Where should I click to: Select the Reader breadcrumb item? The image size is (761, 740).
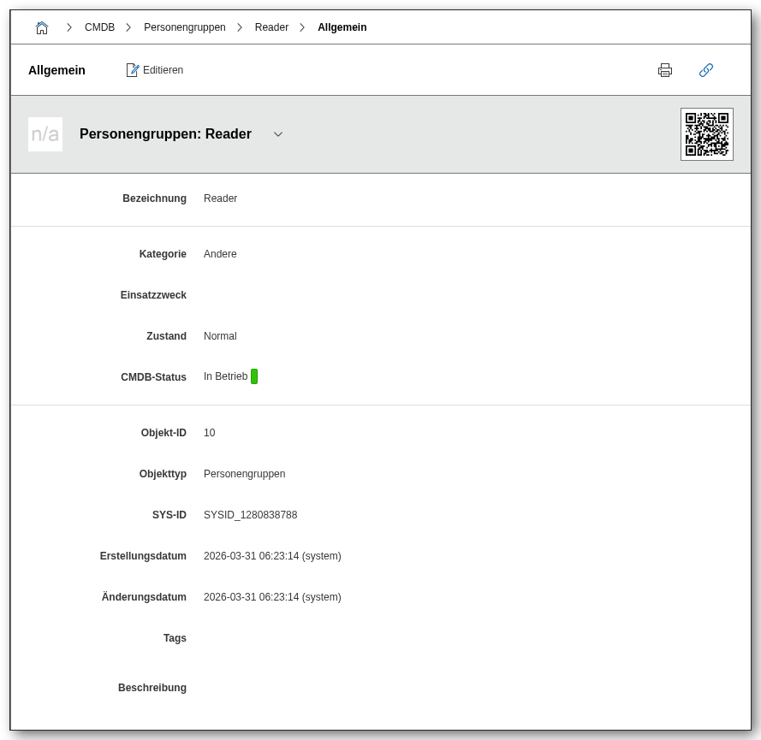click(271, 27)
